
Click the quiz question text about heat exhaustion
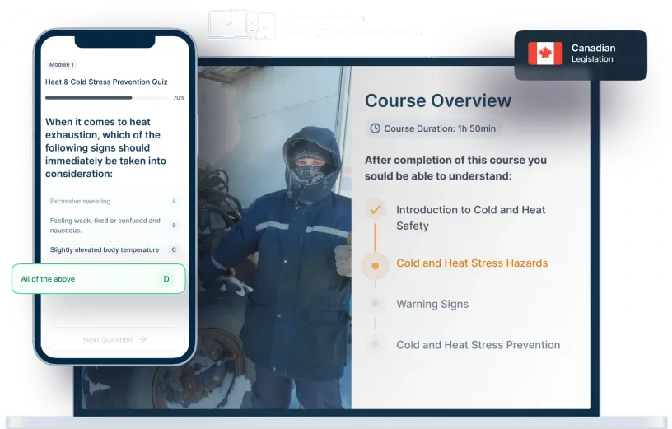point(106,148)
